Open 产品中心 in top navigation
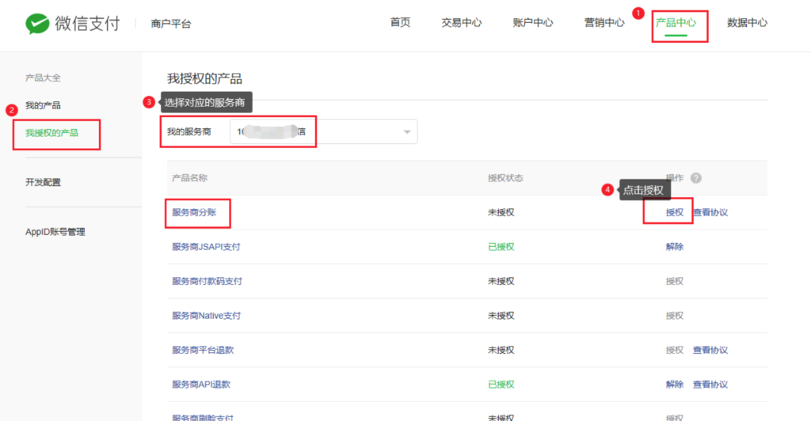Image resolution: width=811 pixels, height=421 pixels. tap(676, 23)
